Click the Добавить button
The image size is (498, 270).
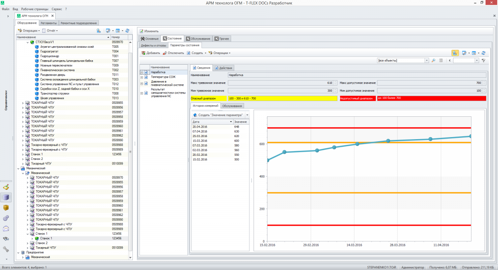click(151, 53)
